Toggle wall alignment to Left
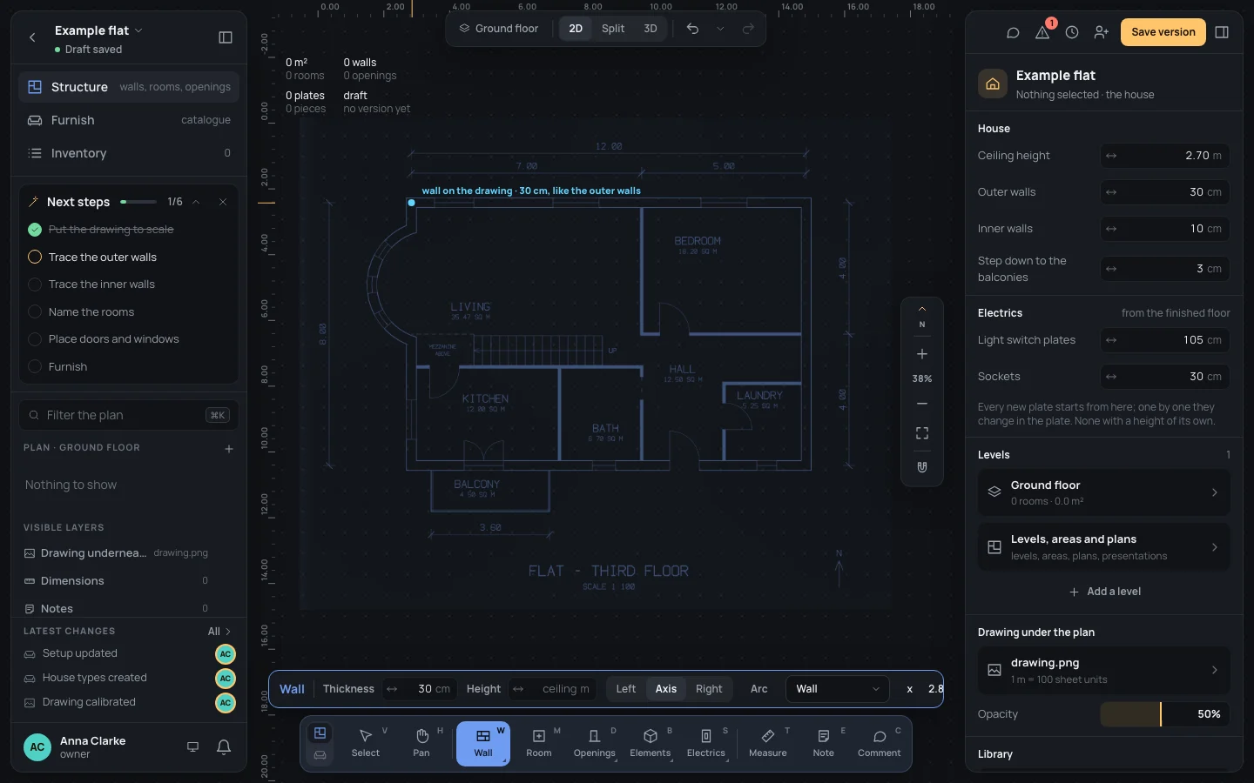Image resolution: width=1254 pixels, height=783 pixels. point(626,689)
